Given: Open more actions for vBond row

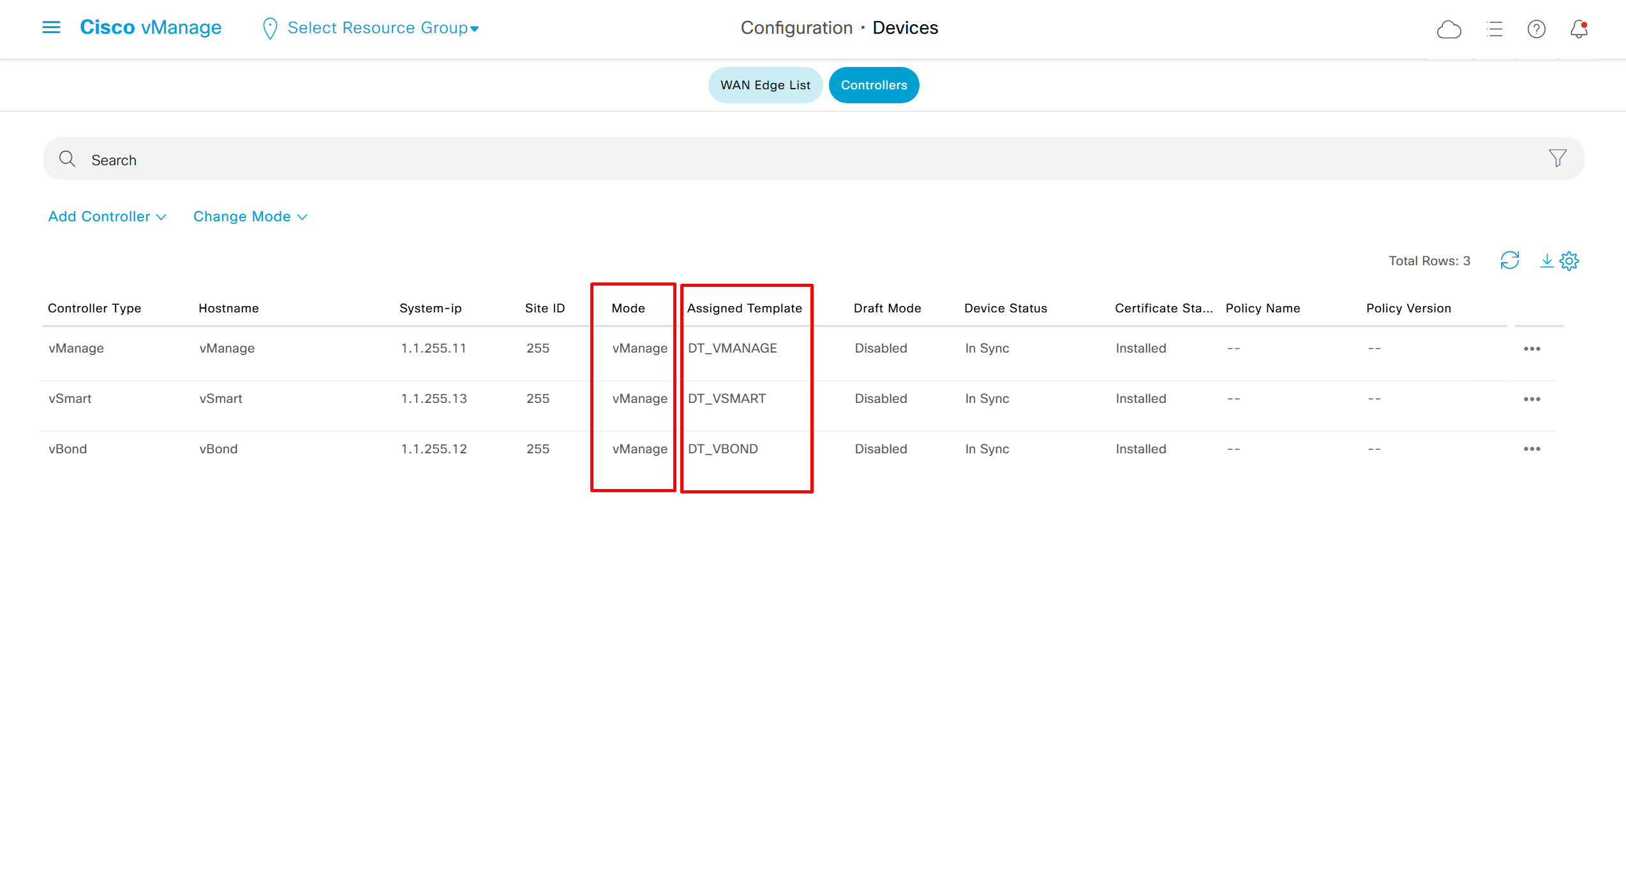Looking at the screenshot, I should pos(1532,449).
